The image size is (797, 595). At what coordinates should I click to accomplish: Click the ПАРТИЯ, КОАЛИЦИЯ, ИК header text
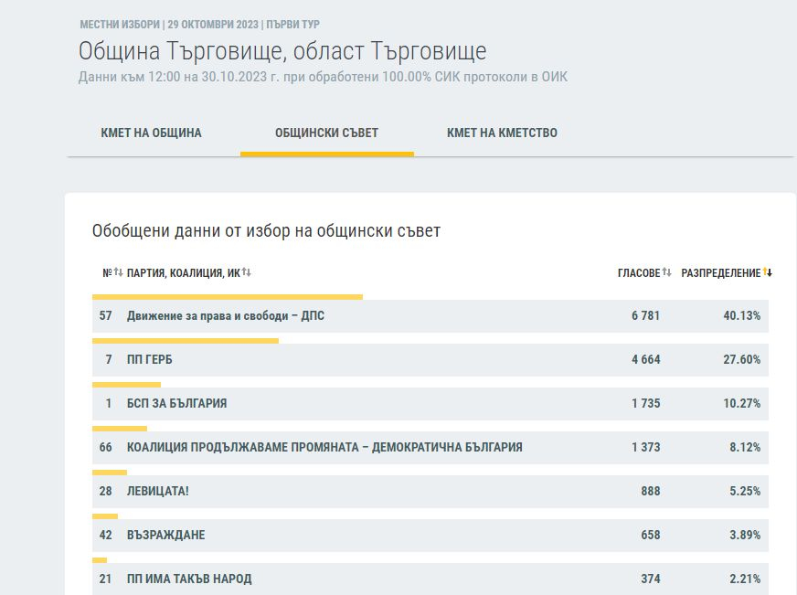184,273
